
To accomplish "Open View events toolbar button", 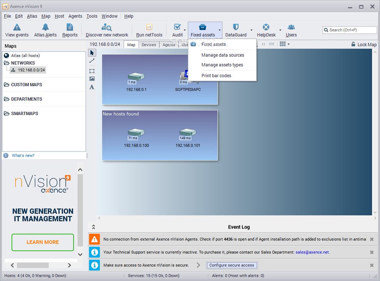I will click(x=17, y=30).
